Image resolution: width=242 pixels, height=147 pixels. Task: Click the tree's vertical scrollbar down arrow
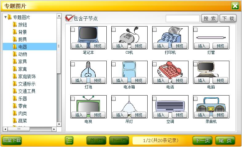[x=59, y=124]
